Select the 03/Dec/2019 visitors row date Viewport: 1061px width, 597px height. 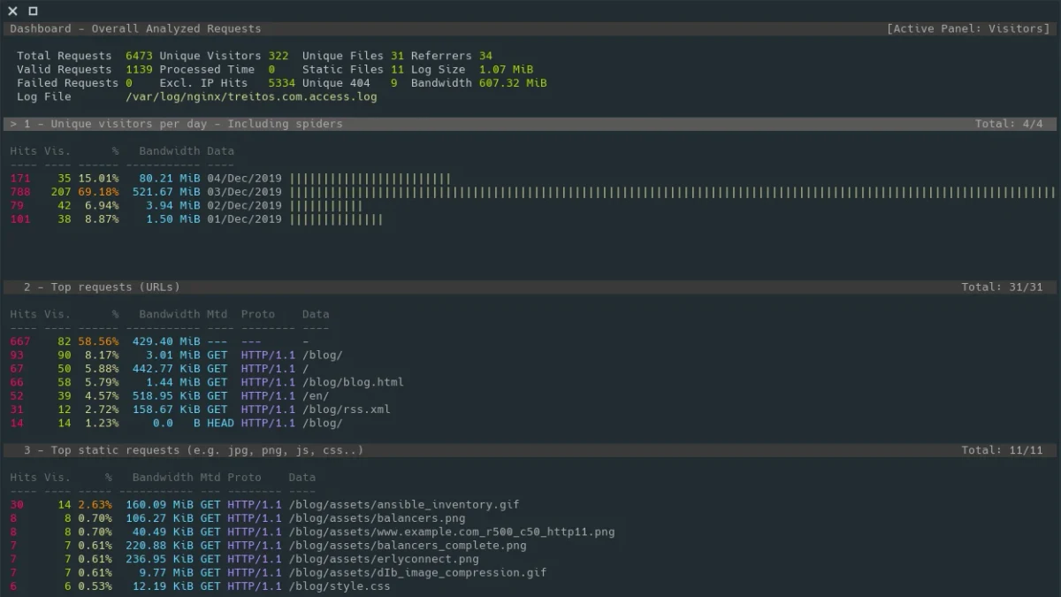[244, 192]
